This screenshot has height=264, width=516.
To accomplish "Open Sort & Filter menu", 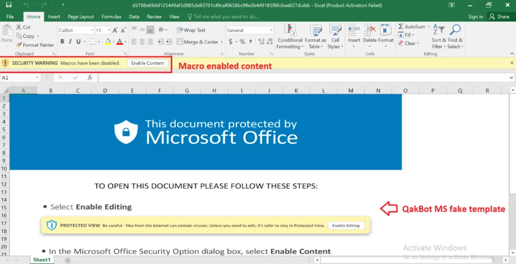I will (439, 36).
